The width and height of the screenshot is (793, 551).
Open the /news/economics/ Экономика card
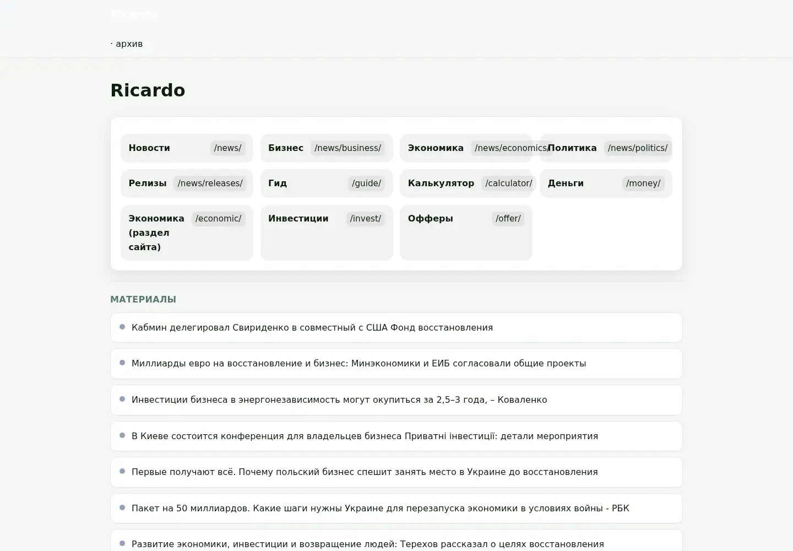[x=466, y=148]
